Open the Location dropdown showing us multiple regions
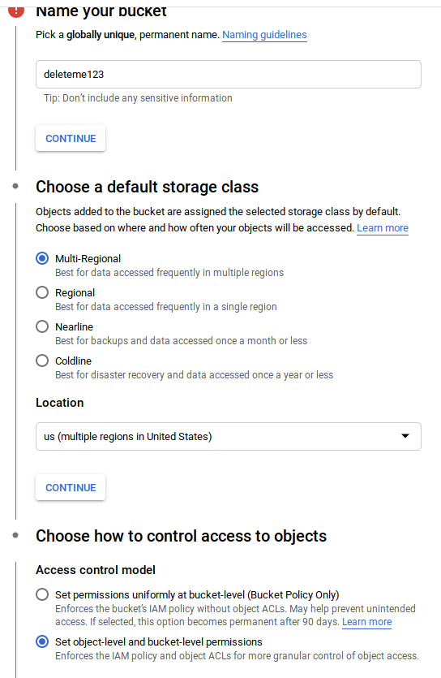The height and width of the screenshot is (678, 441). 229,436
